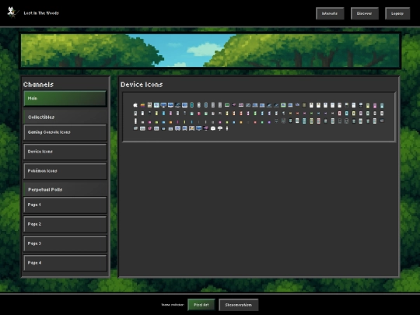This screenshot has width=420, height=315.
Task: Click the Channels sidebar heading
Action: tap(38, 85)
